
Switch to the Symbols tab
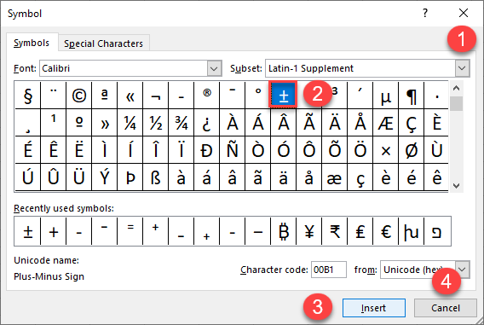[32, 43]
